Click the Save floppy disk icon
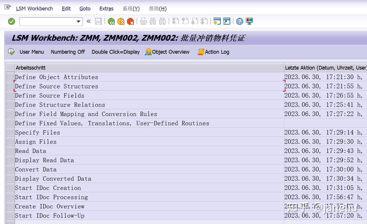The width and height of the screenshot is (367, 224). pos(98,21)
